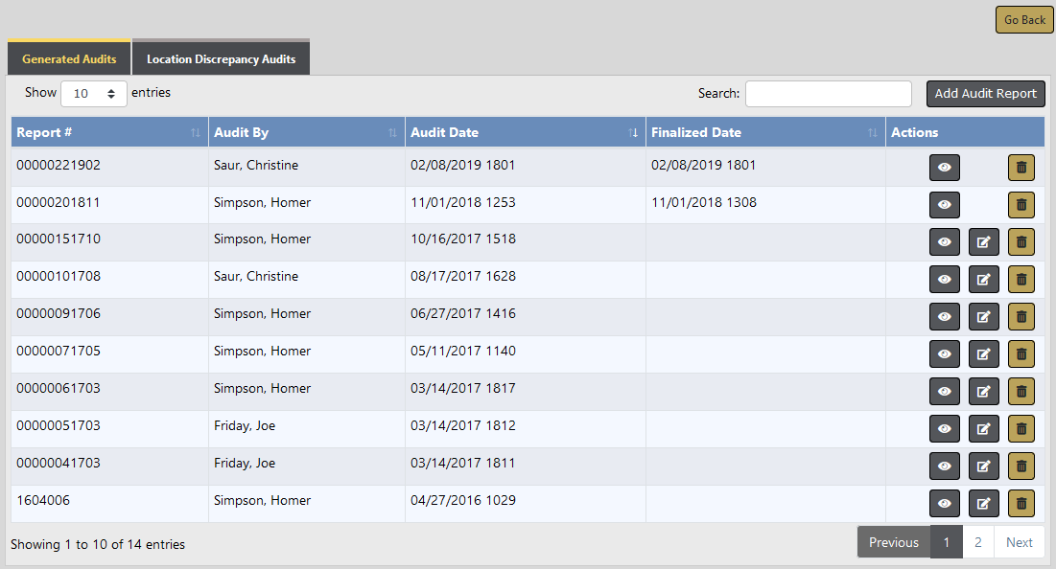Go to page 2 of results

click(977, 542)
